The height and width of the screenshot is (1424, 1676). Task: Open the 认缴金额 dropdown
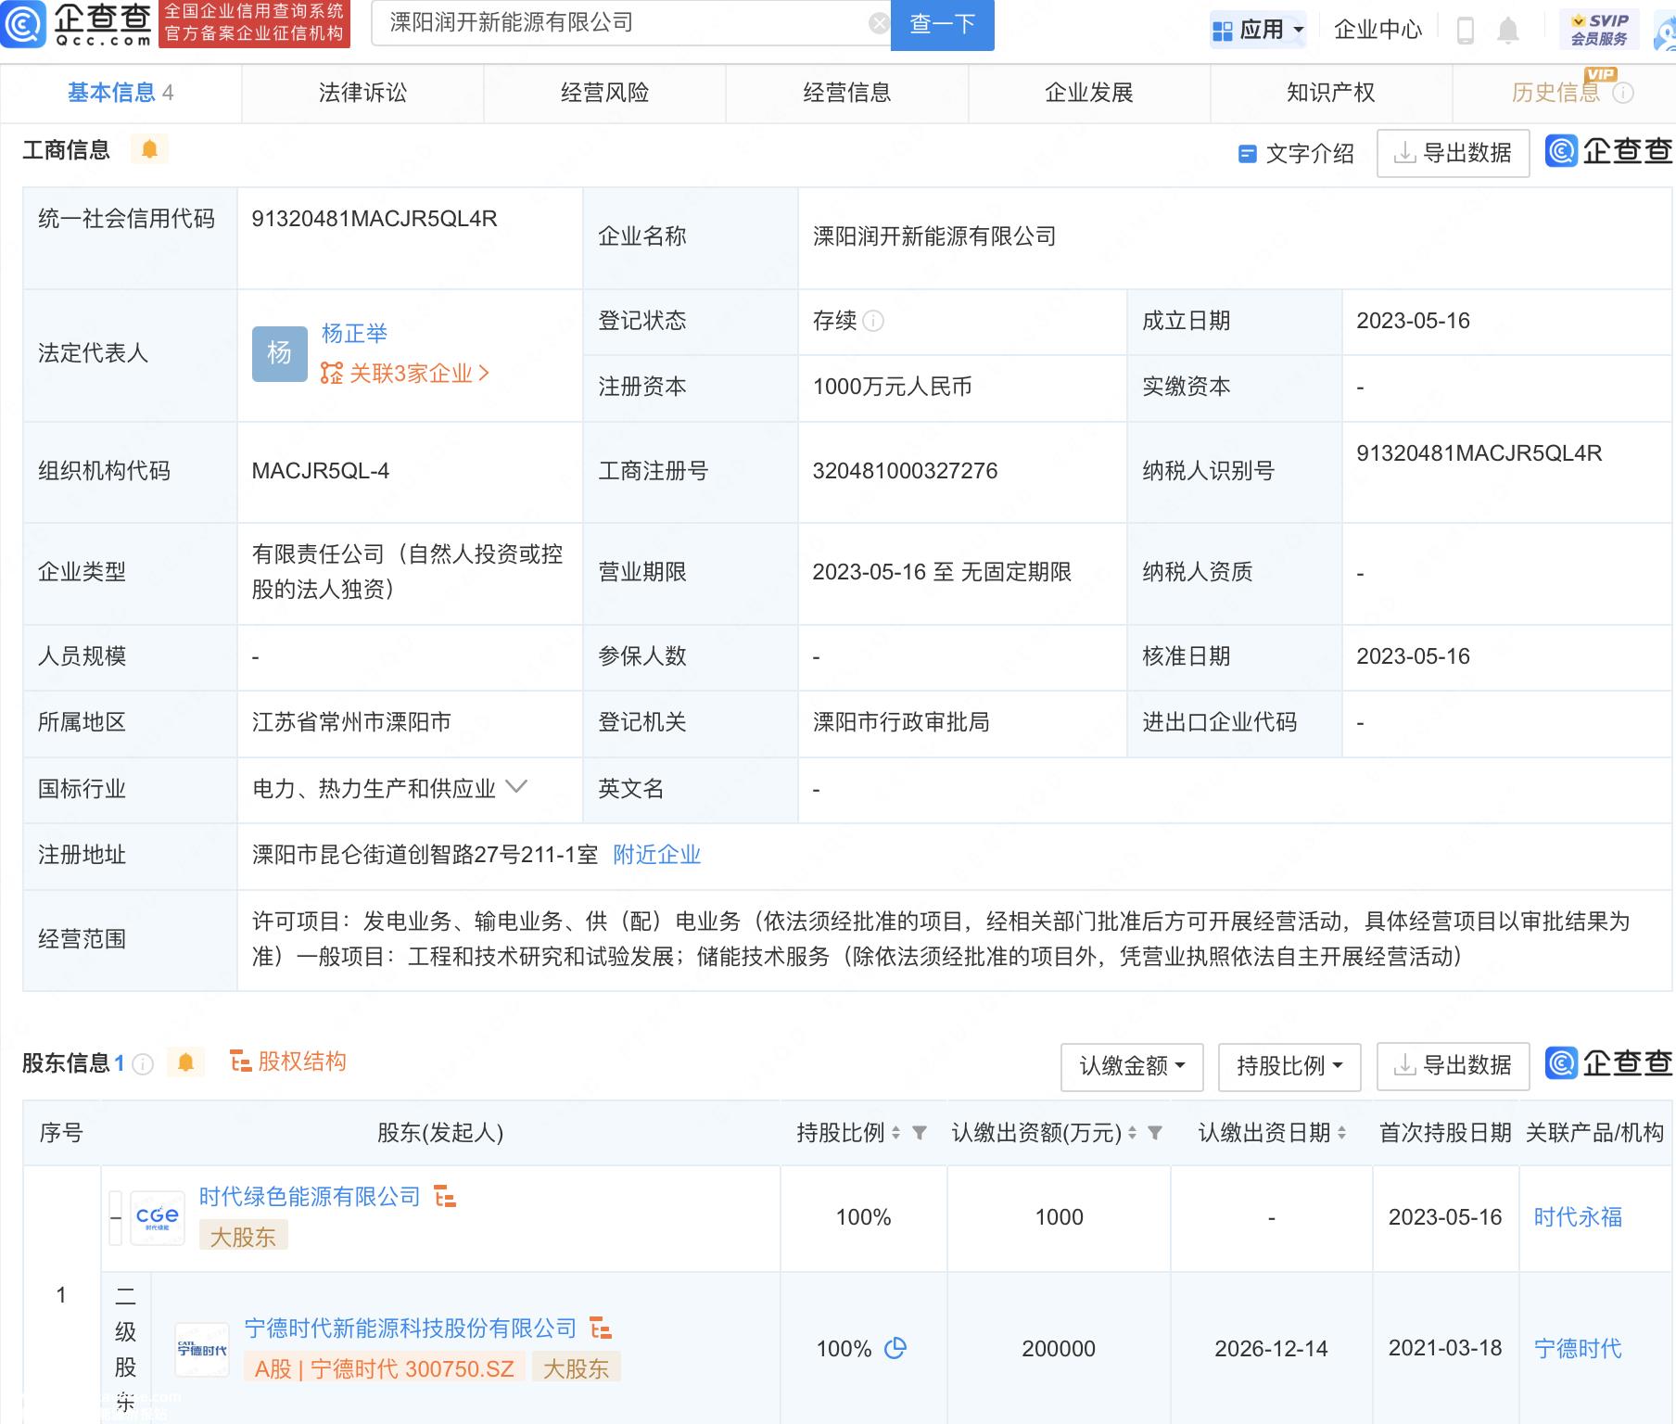point(1132,1066)
